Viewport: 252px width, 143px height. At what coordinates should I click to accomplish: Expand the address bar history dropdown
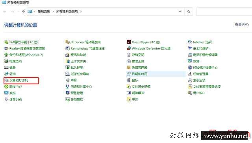(180, 11)
